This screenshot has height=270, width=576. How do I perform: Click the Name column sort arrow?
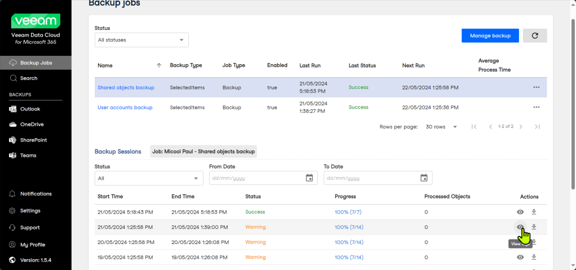click(x=158, y=65)
